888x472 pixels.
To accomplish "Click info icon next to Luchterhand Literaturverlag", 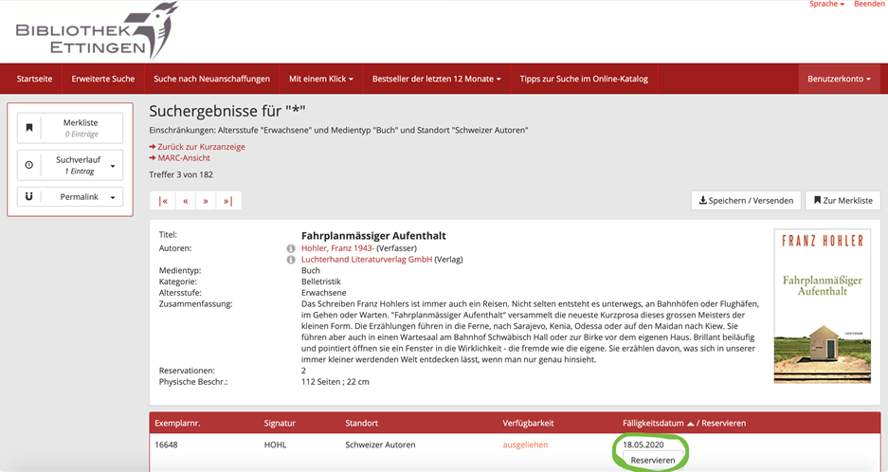I will [291, 260].
